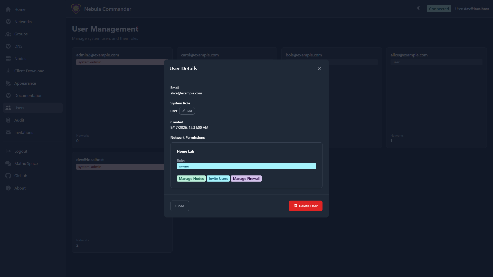
Task: Click the Audit clipboard icon
Action: (8, 120)
